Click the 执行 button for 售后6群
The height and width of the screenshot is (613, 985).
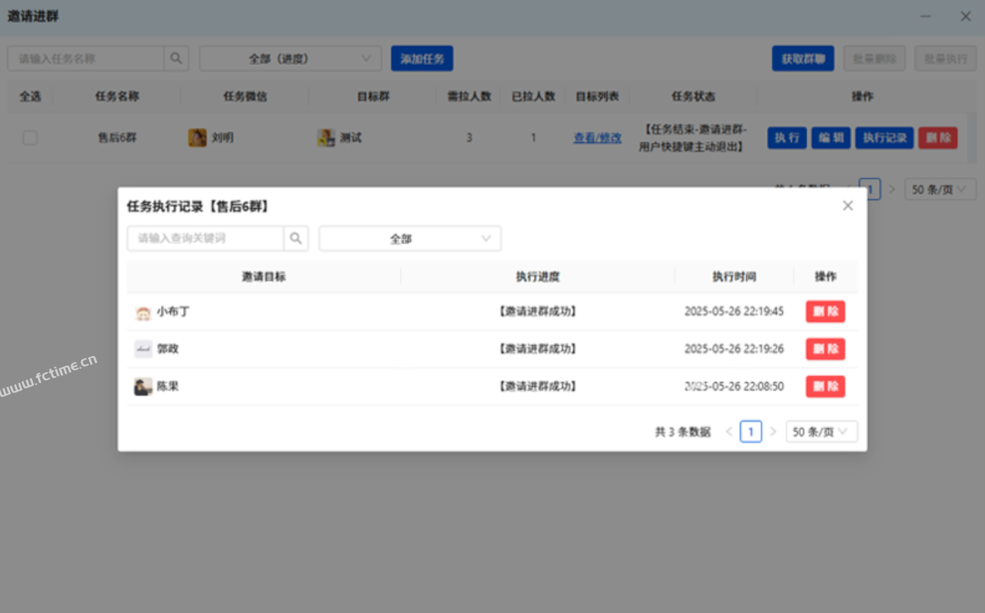coord(787,138)
